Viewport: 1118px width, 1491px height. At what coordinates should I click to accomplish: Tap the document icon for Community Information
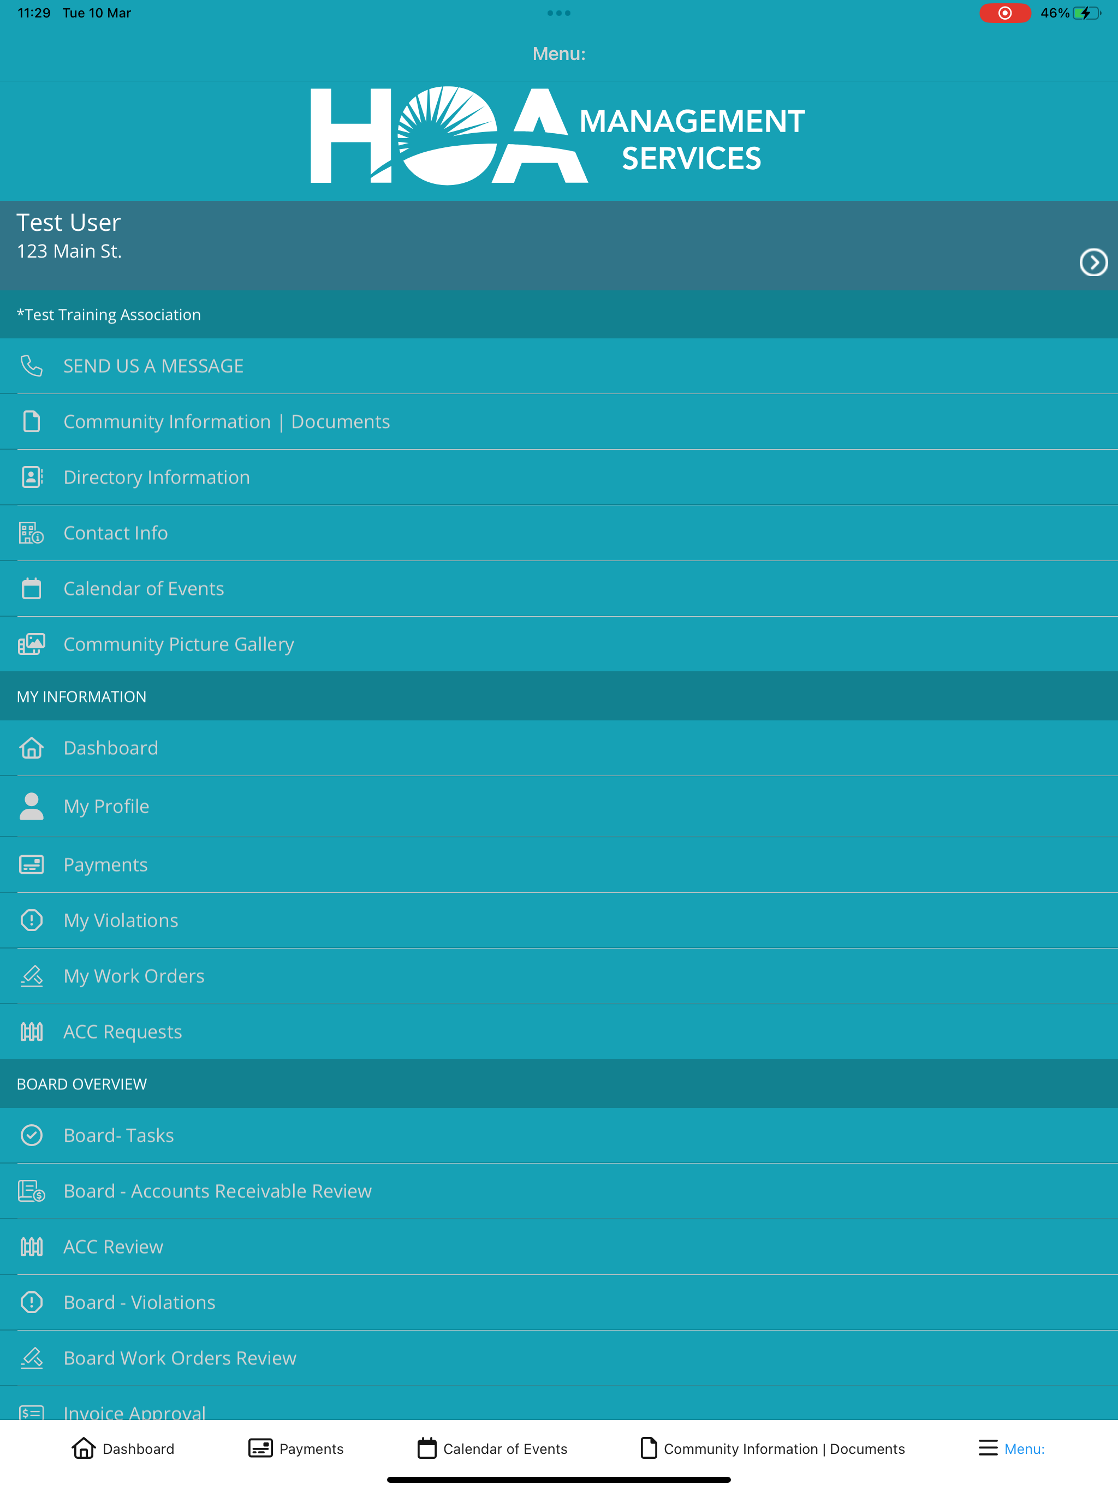(32, 421)
